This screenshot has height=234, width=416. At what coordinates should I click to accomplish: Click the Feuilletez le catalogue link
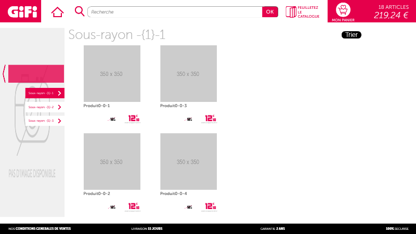[x=308, y=12]
